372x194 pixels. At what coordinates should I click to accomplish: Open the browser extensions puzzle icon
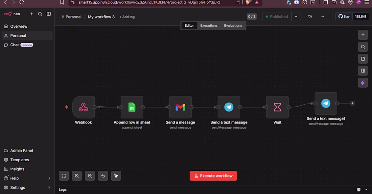(x=305, y=2)
